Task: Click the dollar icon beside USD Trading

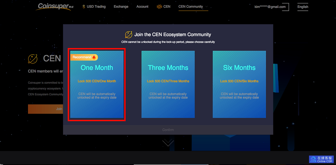Action: pyautogui.click(x=84, y=7)
